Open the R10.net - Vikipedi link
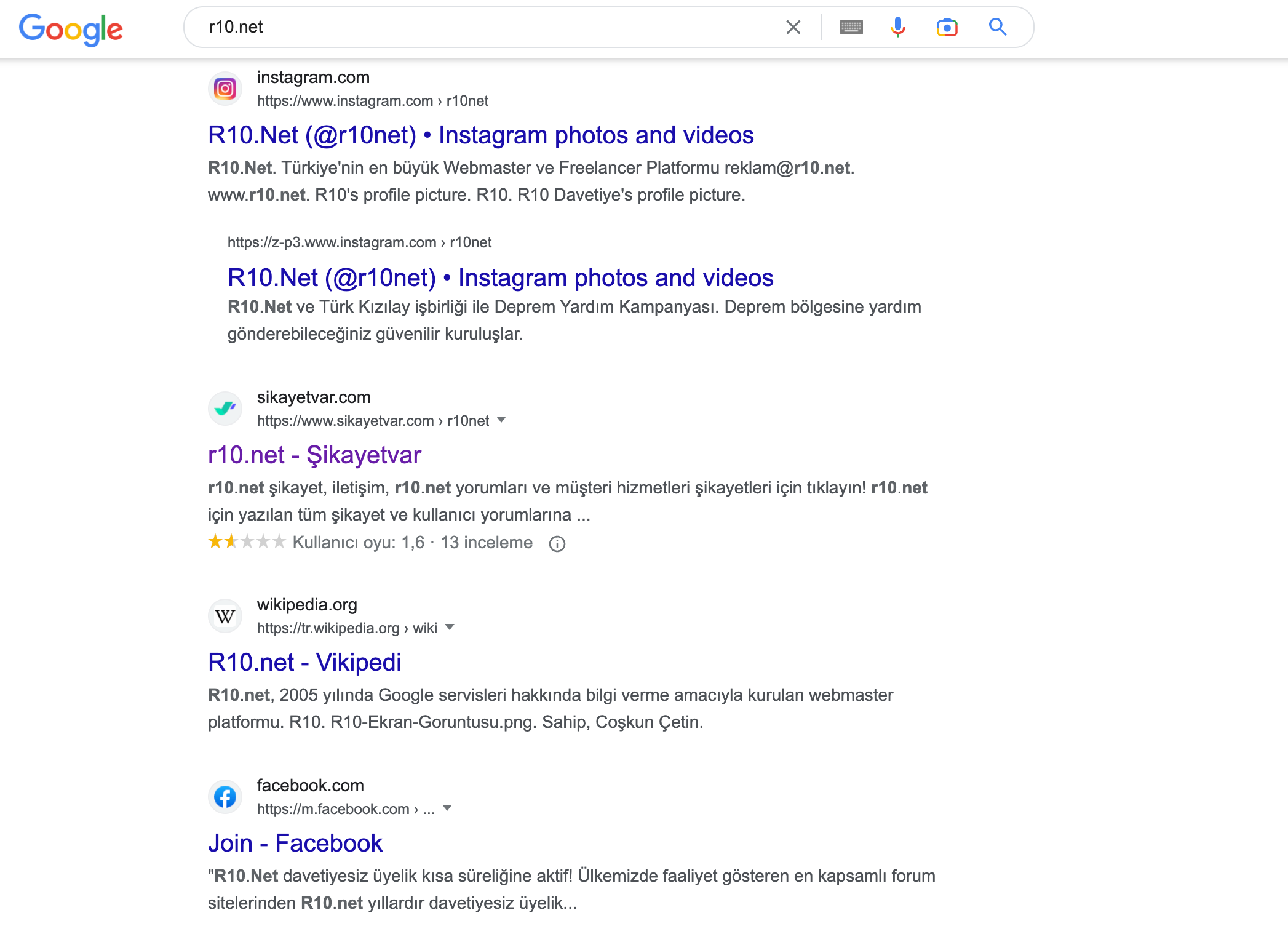The width and height of the screenshot is (1288, 934). tap(304, 663)
